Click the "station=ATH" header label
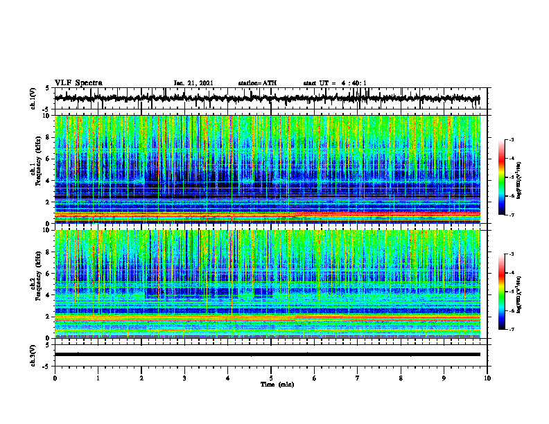 click(x=257, y=83)
